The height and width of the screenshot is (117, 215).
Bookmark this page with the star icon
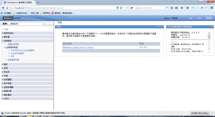(x=171, y=8)
